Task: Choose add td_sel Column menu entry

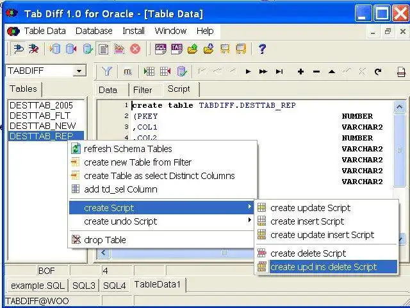Action: (161, 189)
